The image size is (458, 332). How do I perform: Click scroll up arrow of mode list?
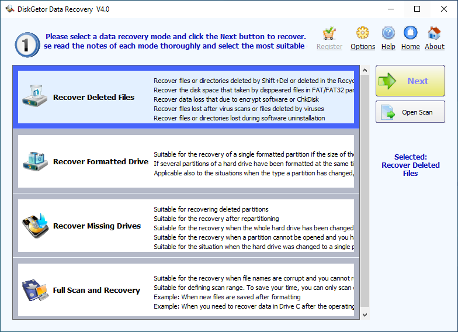[x=365, y=70]
